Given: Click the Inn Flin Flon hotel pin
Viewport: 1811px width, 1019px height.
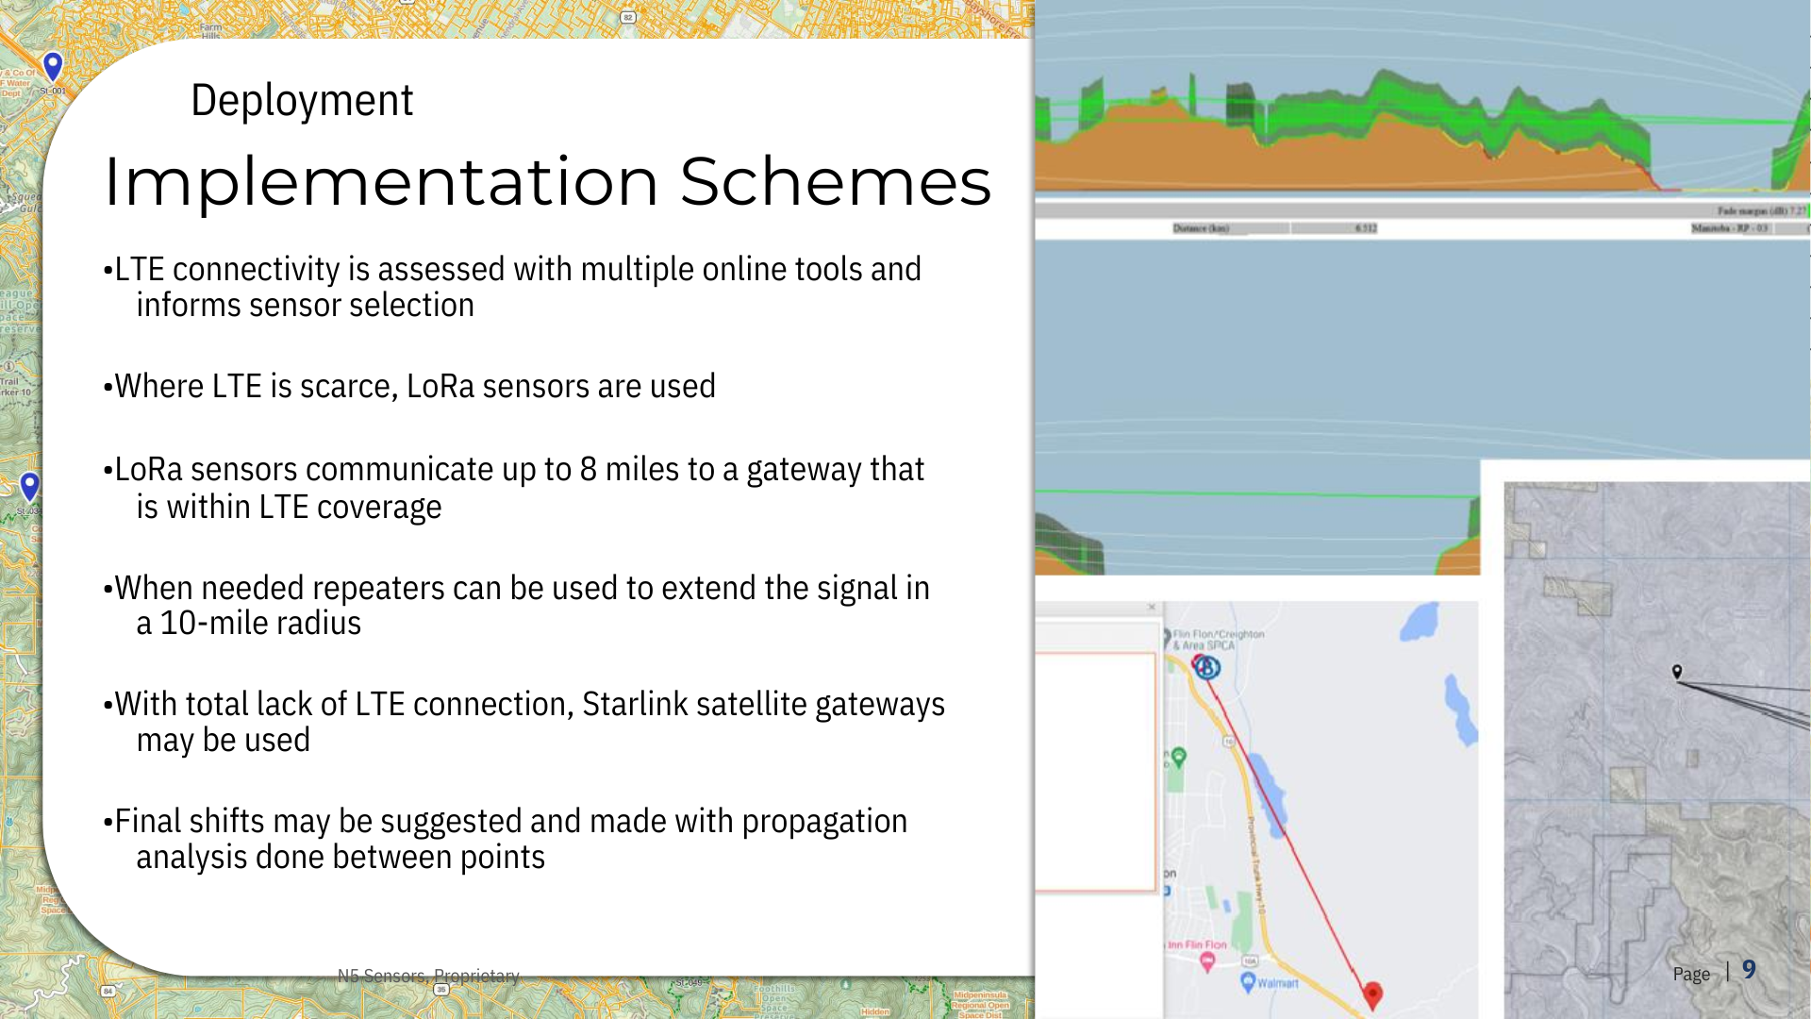Looking at the screenshot, I should point(1206,961).
